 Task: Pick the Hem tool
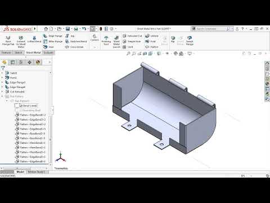coord(48,47)
